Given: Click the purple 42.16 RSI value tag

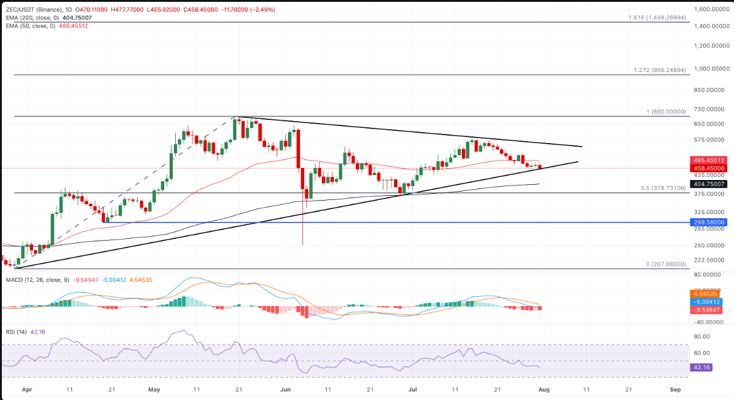Looking at the screenshot, I should click(699, 367).
